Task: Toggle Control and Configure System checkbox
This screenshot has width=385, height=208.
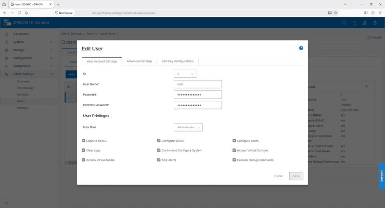Action: click(159, 150)
